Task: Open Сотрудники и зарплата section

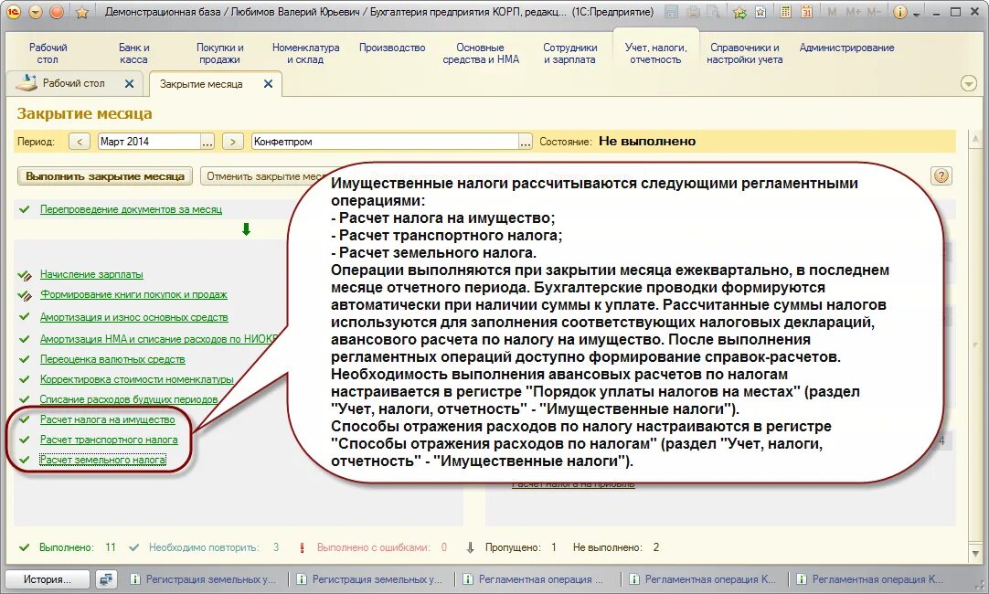Action: click(x=569, y=54)
